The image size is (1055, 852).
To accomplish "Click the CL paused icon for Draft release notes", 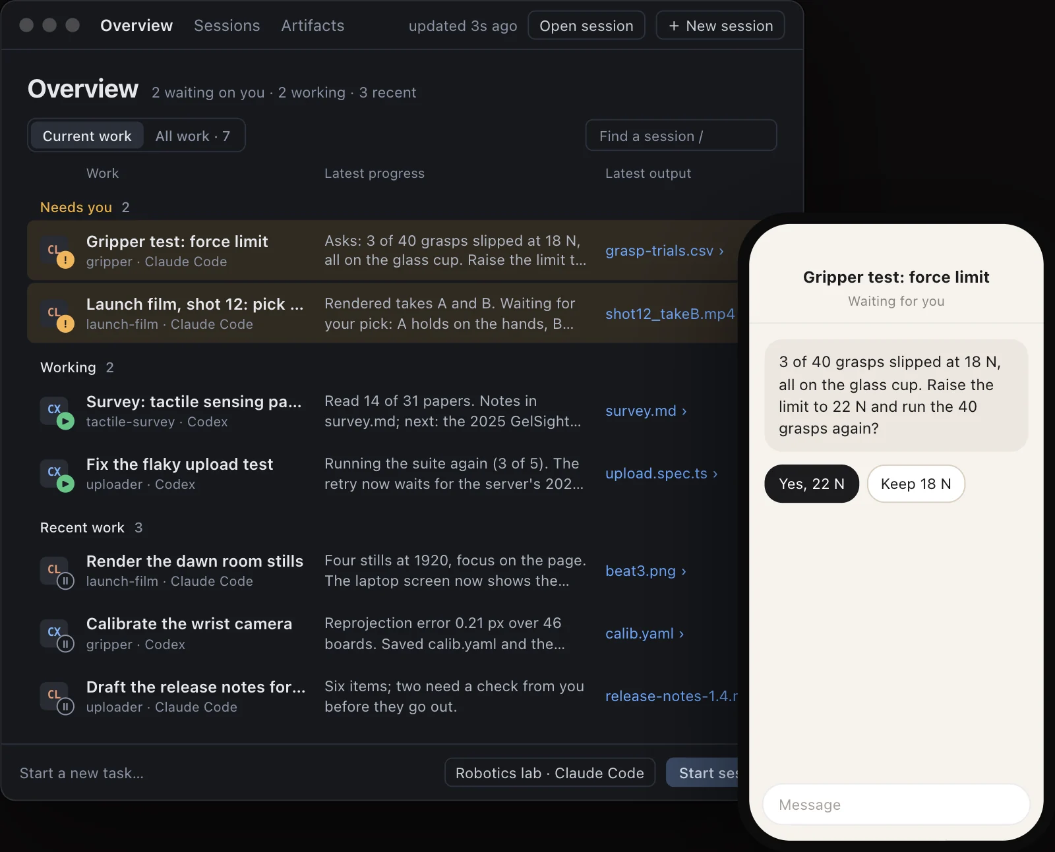I will click(x=57, y=697).
